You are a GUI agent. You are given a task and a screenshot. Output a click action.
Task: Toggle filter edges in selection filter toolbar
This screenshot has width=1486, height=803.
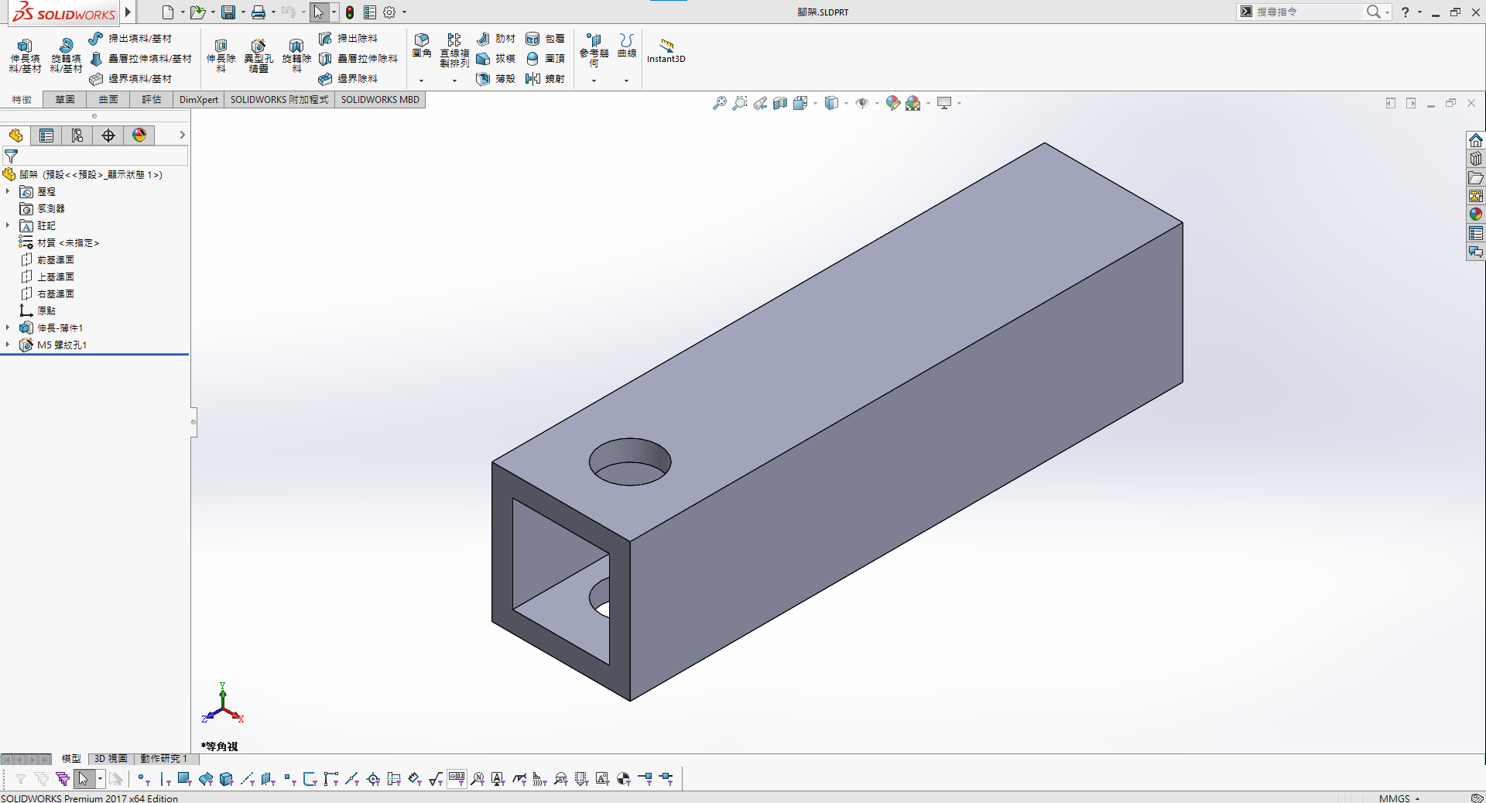(165, 779)
